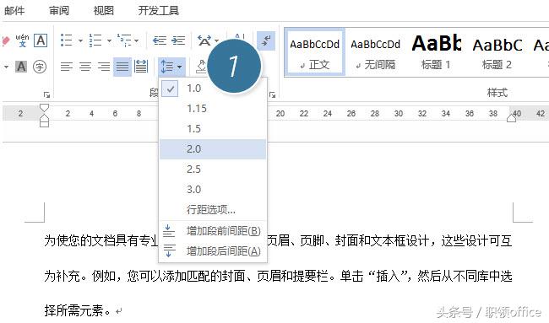The height and width of the screenshot is (323, 549).
Task: Align paragraph text to the left
Action: click(x=67, y=67)
